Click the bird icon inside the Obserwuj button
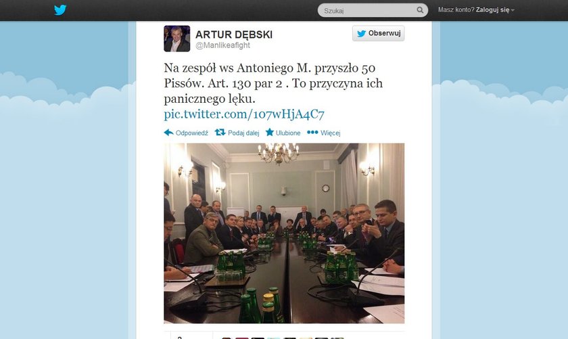Screen dimensions: 568x339 coord(362,33)
